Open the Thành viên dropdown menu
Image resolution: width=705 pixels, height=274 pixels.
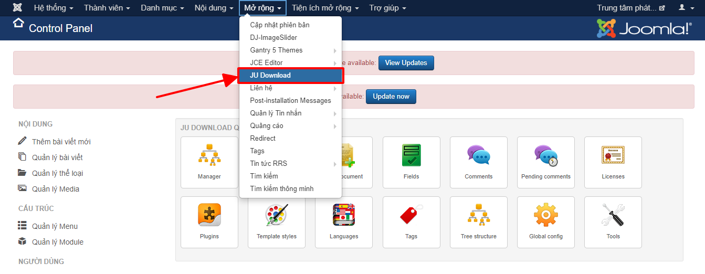click(107, 8)
